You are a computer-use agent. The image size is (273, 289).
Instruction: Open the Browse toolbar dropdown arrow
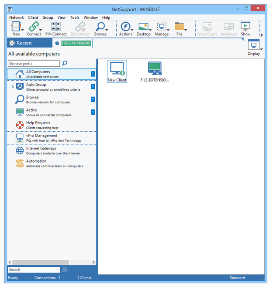tap(107, 30)
